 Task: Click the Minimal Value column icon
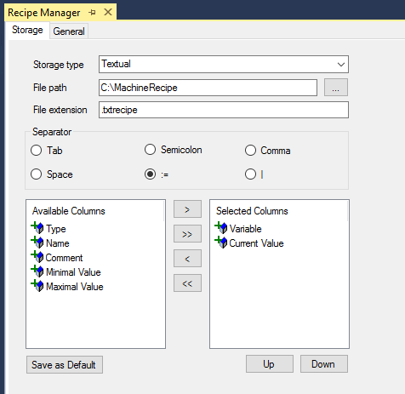[x=37, y=271]
